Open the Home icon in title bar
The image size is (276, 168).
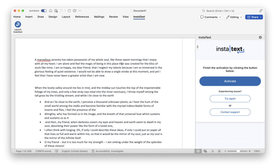(x=50, y=11)
